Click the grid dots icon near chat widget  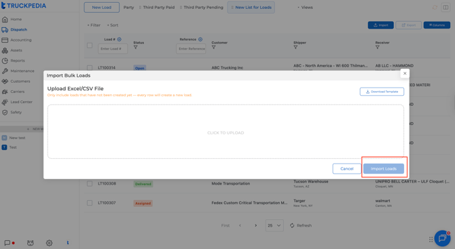point(431,240)
